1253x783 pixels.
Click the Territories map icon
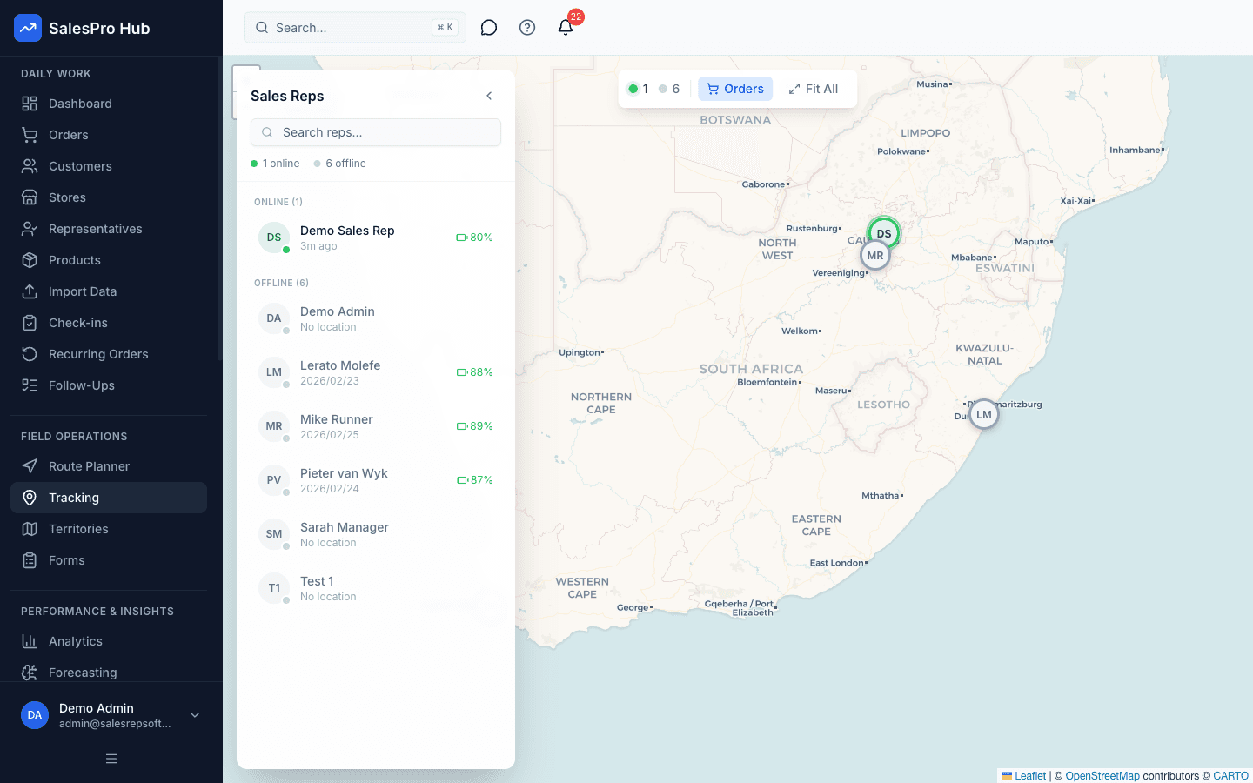click(30, 529)
